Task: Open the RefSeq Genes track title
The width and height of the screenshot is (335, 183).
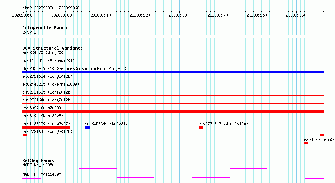Action: coord(38,160)
